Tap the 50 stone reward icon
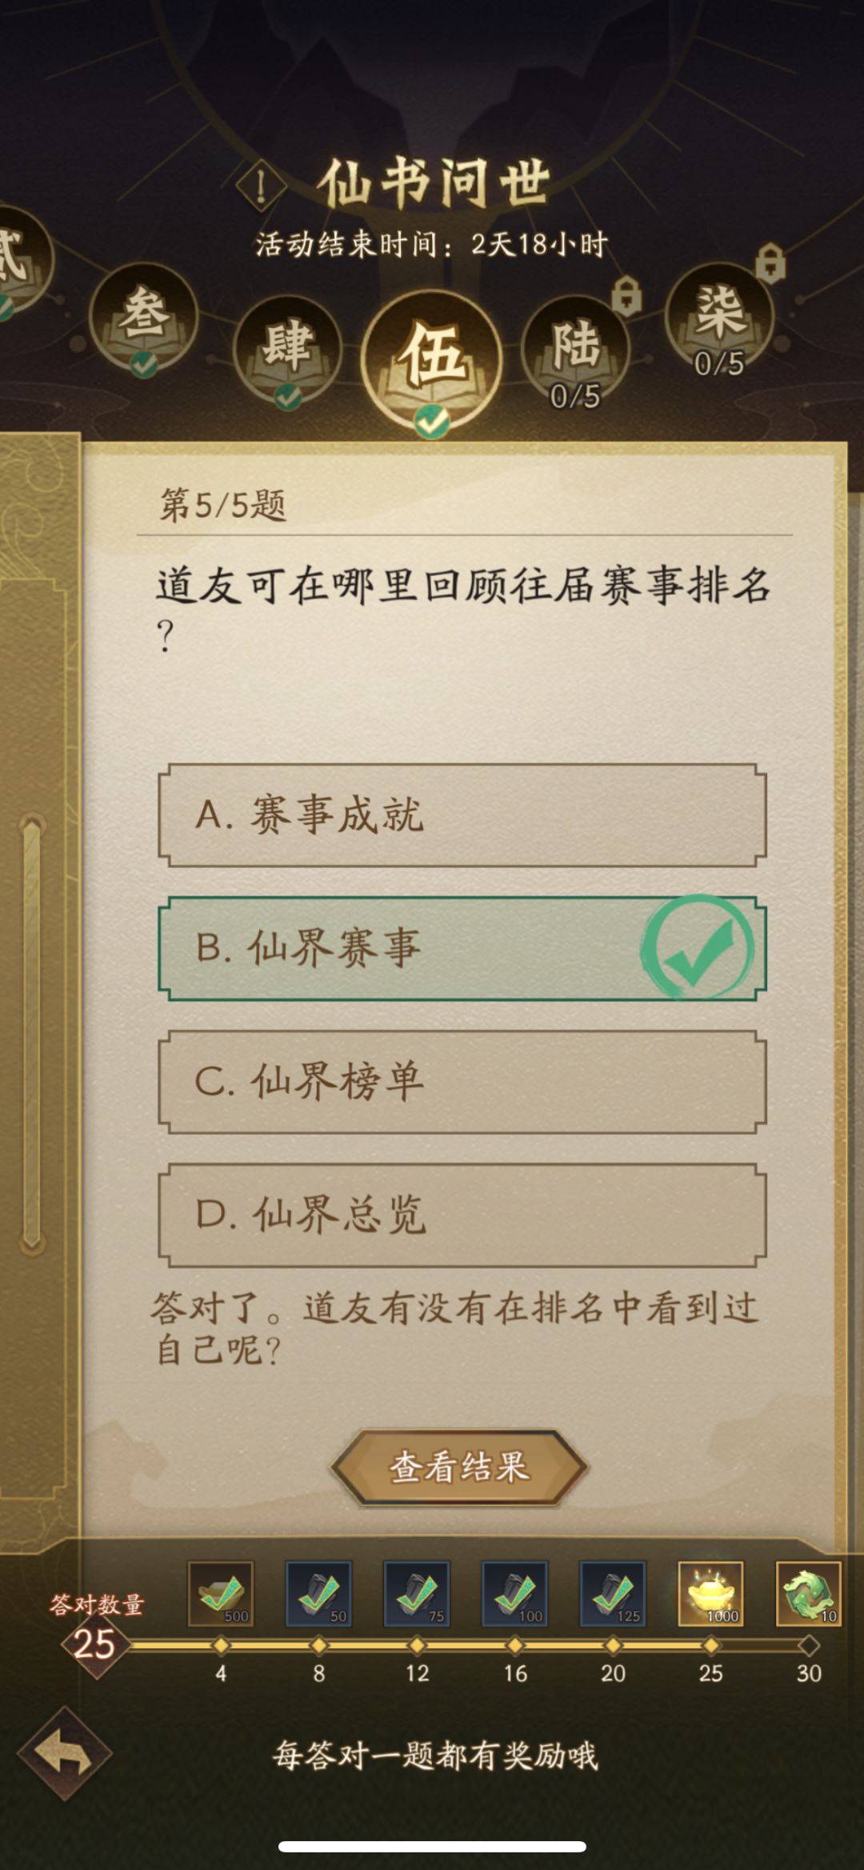 click(x=318, y=1593)
